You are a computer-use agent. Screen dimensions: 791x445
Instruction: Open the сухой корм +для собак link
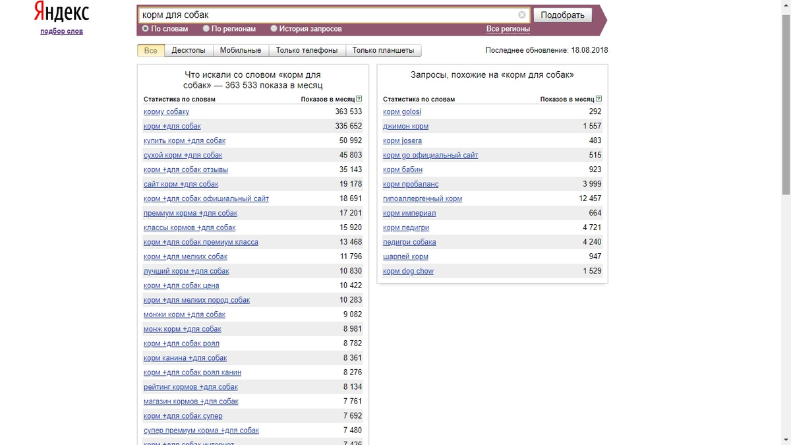click(183, 155)
